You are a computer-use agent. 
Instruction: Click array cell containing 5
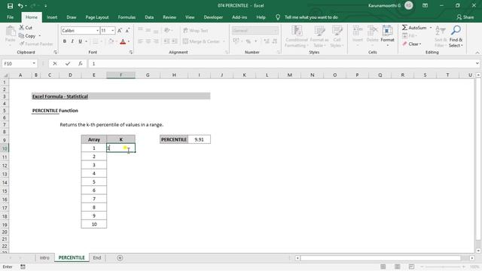coord(94,182)
